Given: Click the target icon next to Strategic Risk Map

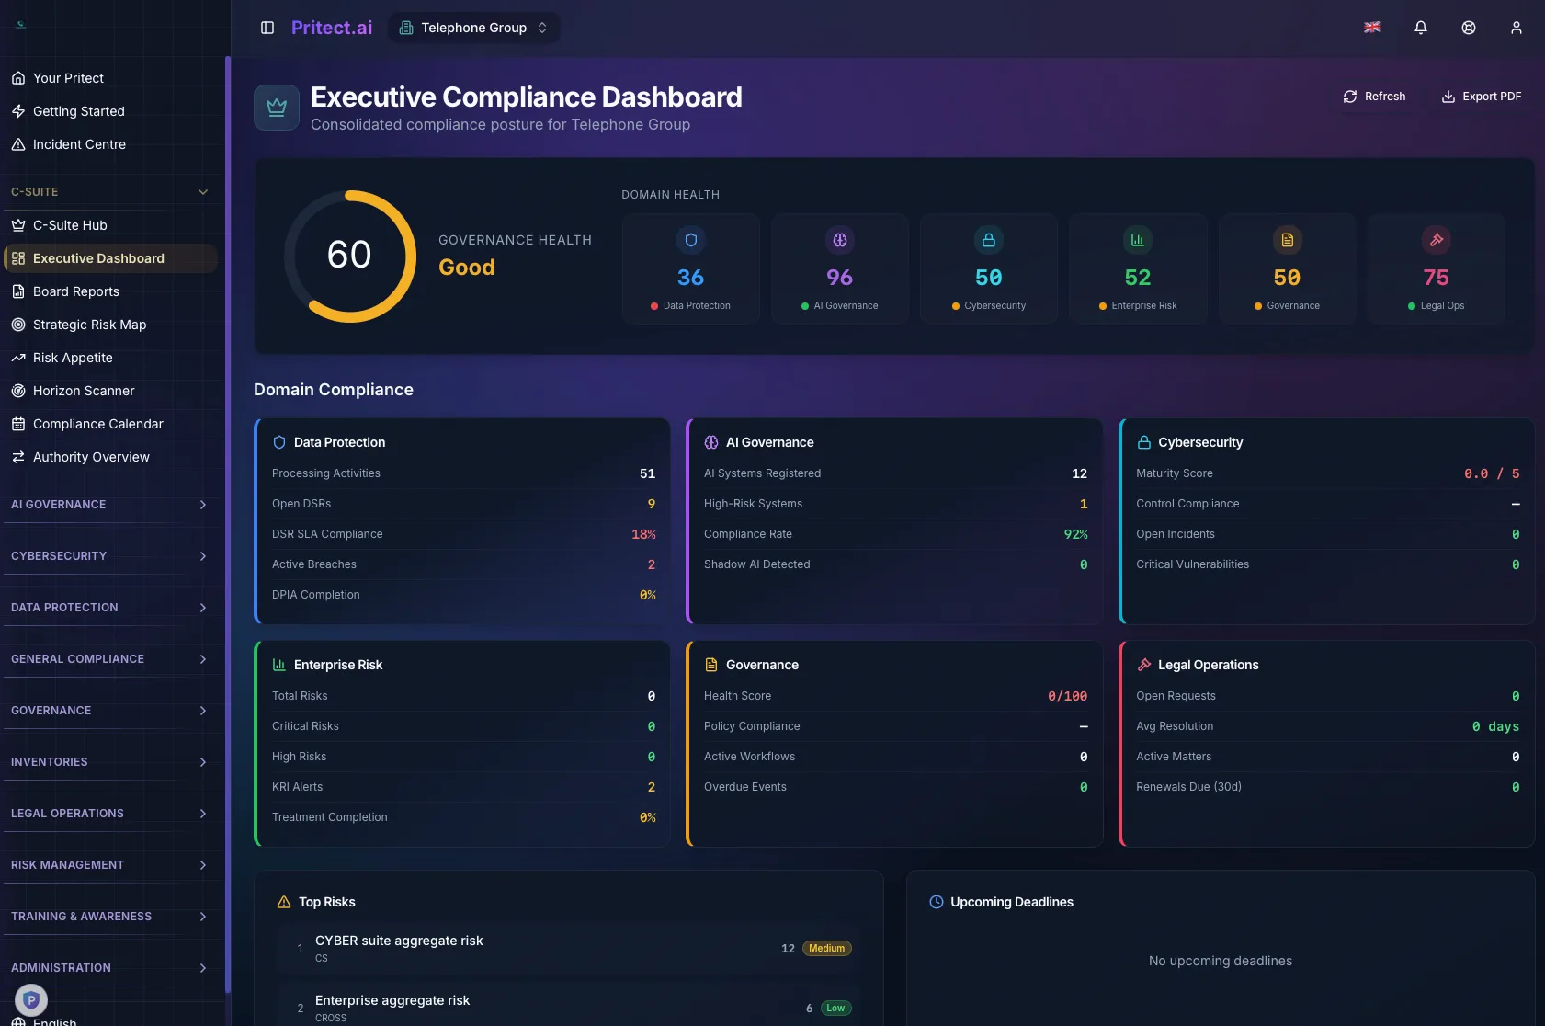Looking at the screenshot, I should pos(18,325).
